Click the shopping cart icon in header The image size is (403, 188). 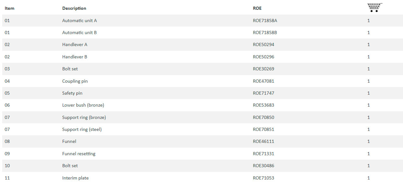click(x=375, y=8)
